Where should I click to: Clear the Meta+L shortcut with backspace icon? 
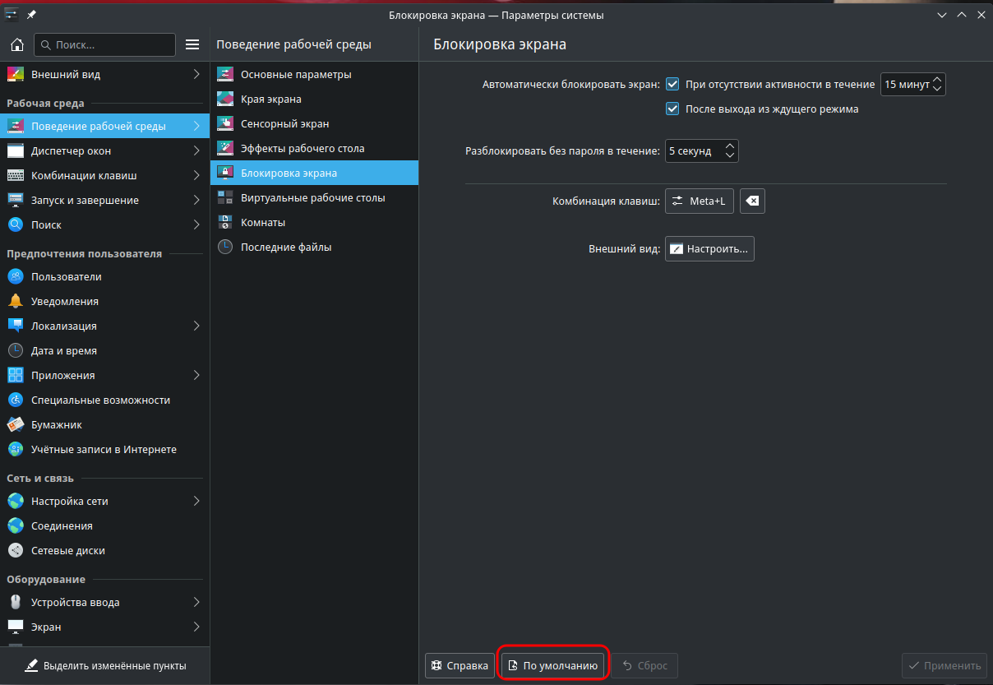(x=752, y=201)
